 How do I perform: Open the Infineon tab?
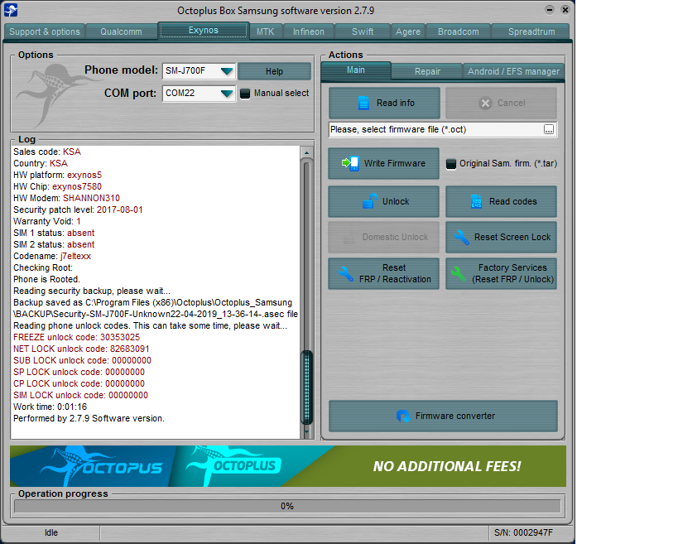pyautogui.click(x=309, y=31)
